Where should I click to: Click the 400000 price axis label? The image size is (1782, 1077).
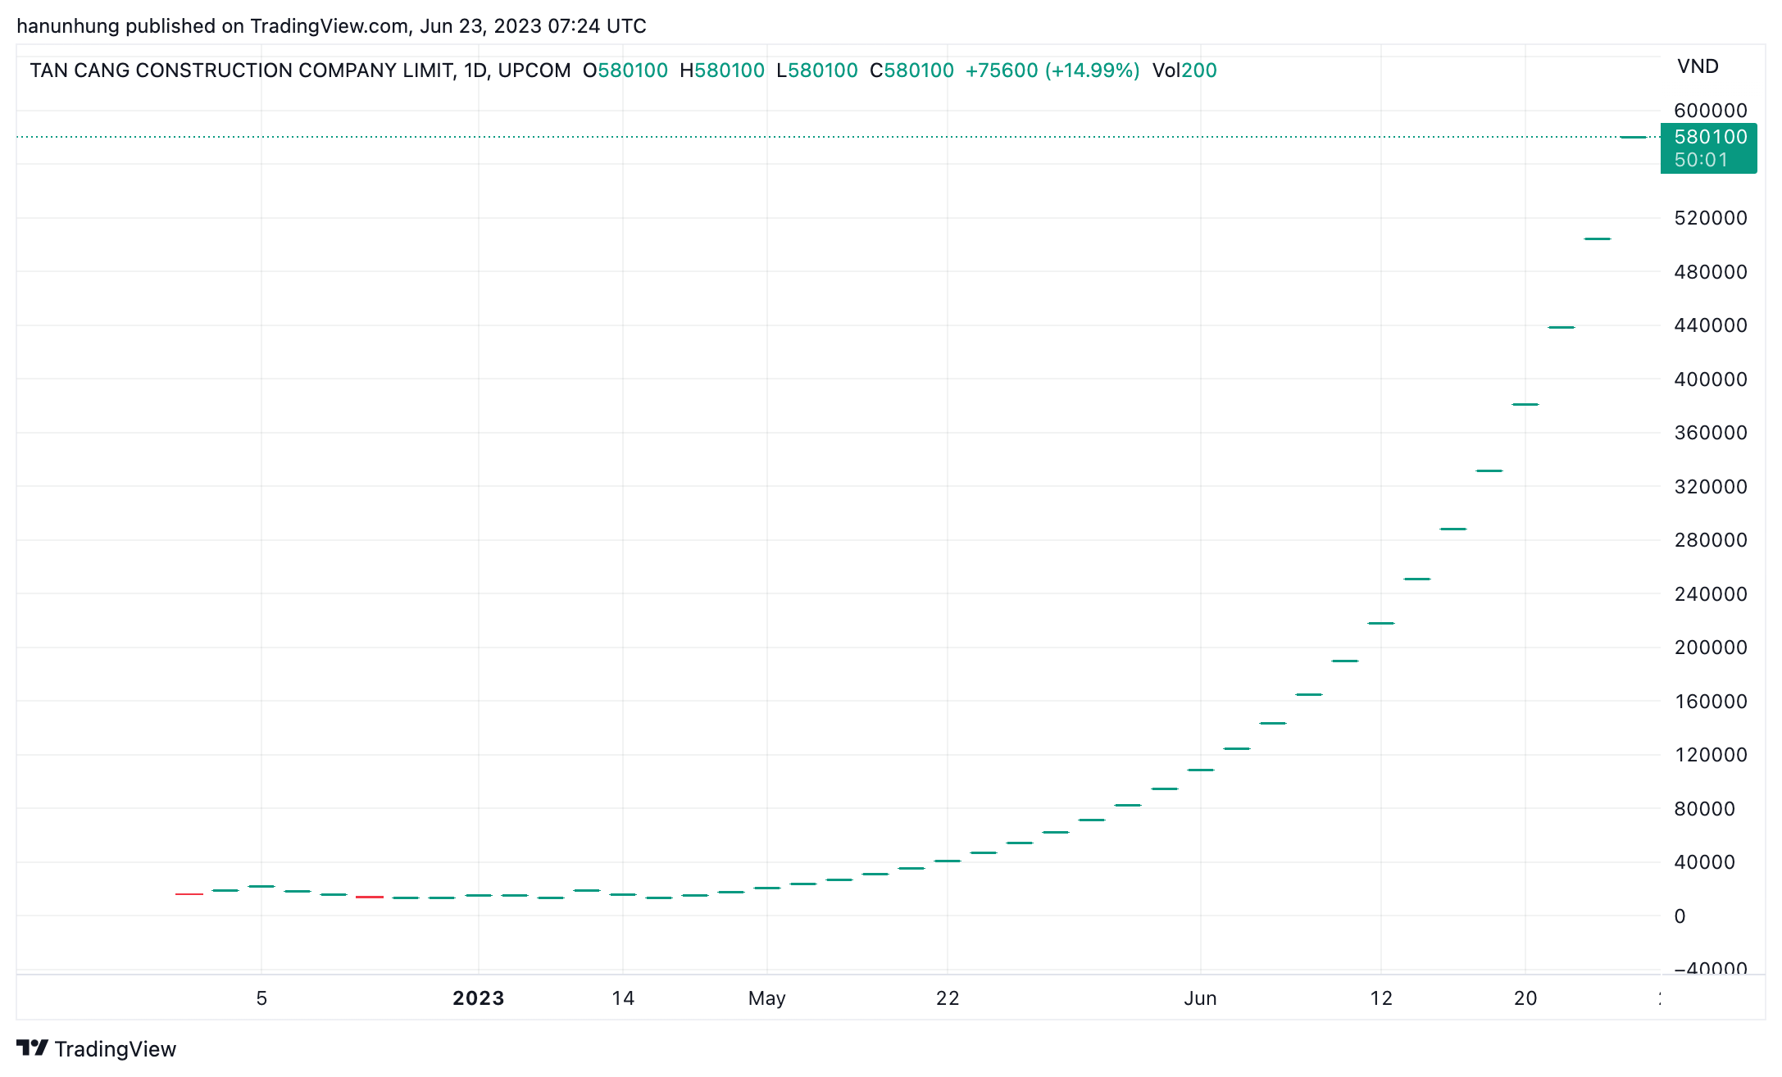[1711, 379]
